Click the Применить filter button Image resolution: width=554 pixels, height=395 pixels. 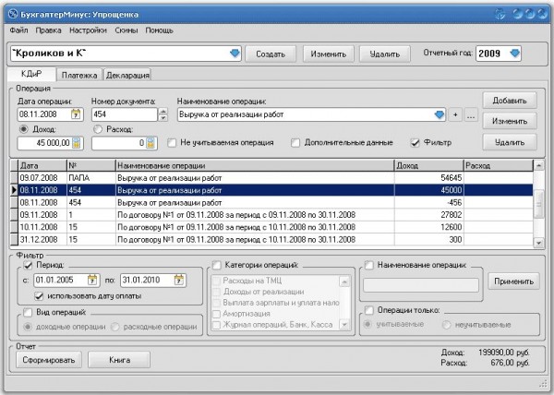pyautogui.click(x=515, y=280)
